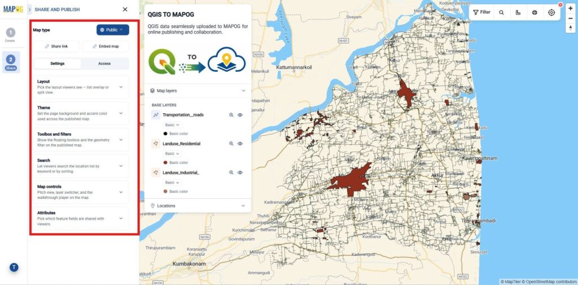Screen dimensions: 578x285
Task: Click the Map type label
Action: [x=41, y=30]
